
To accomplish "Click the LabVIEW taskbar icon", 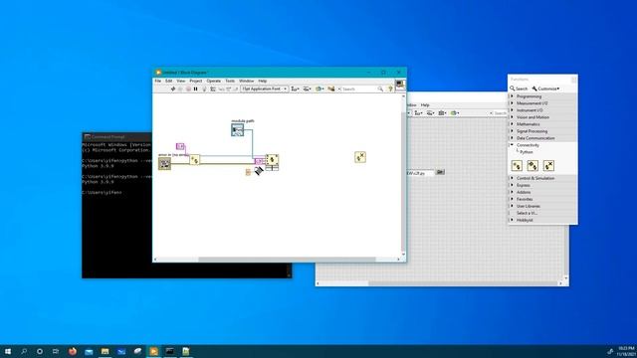I will [153, 351].
